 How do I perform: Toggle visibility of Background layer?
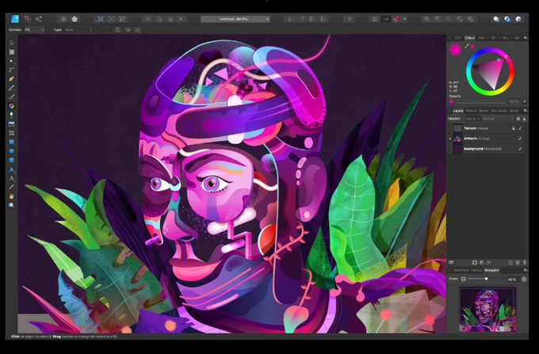[520, 149]
